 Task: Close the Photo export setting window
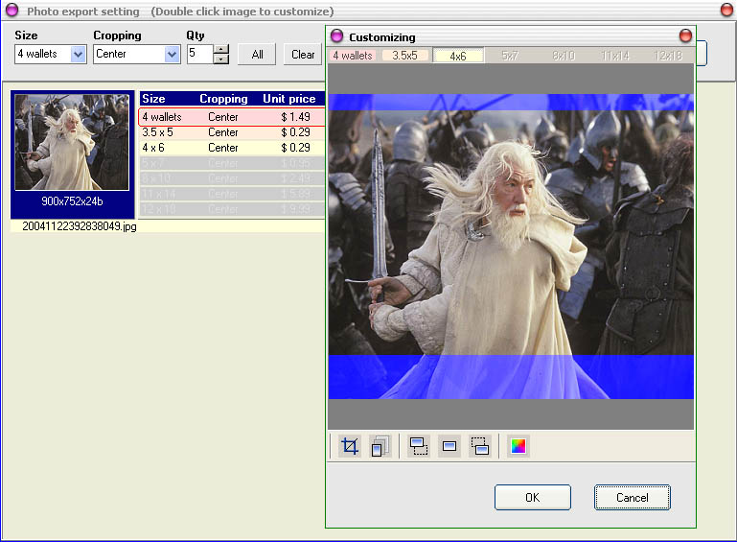tap(726, 10)
